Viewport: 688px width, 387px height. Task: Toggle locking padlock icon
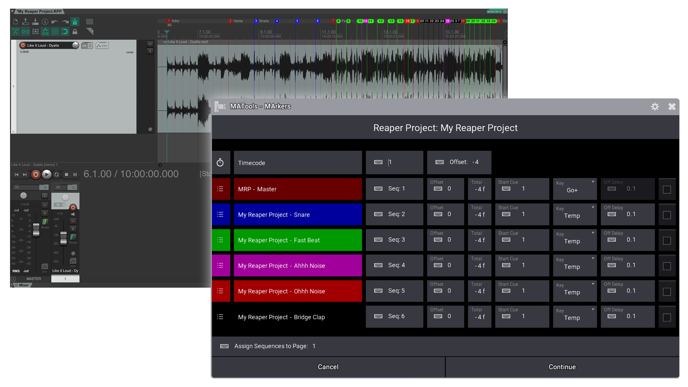pyautogui.click(x=75, y=32)
